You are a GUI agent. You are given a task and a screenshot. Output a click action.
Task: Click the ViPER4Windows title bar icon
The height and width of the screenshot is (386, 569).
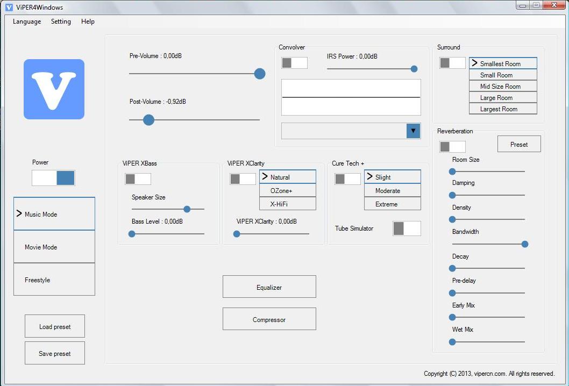[x=9, y=7]
